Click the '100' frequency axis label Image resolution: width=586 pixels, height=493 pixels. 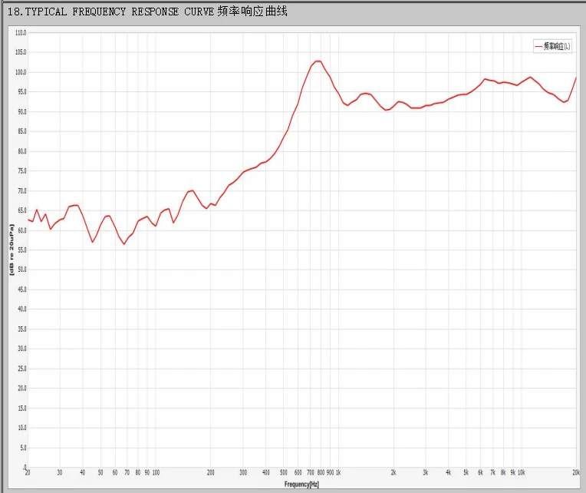tap(156, 473)
